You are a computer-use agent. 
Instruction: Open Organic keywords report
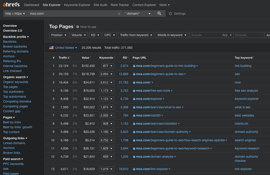pyautogui.click(x=15, y=82)
